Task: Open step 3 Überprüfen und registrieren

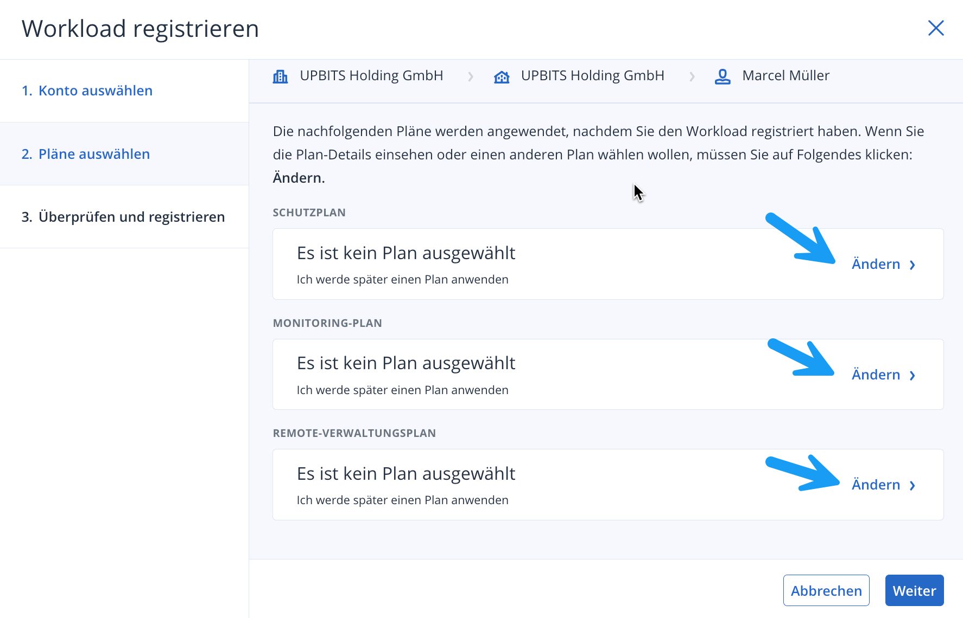Action: pyautogui.click(x=123, y=217)
